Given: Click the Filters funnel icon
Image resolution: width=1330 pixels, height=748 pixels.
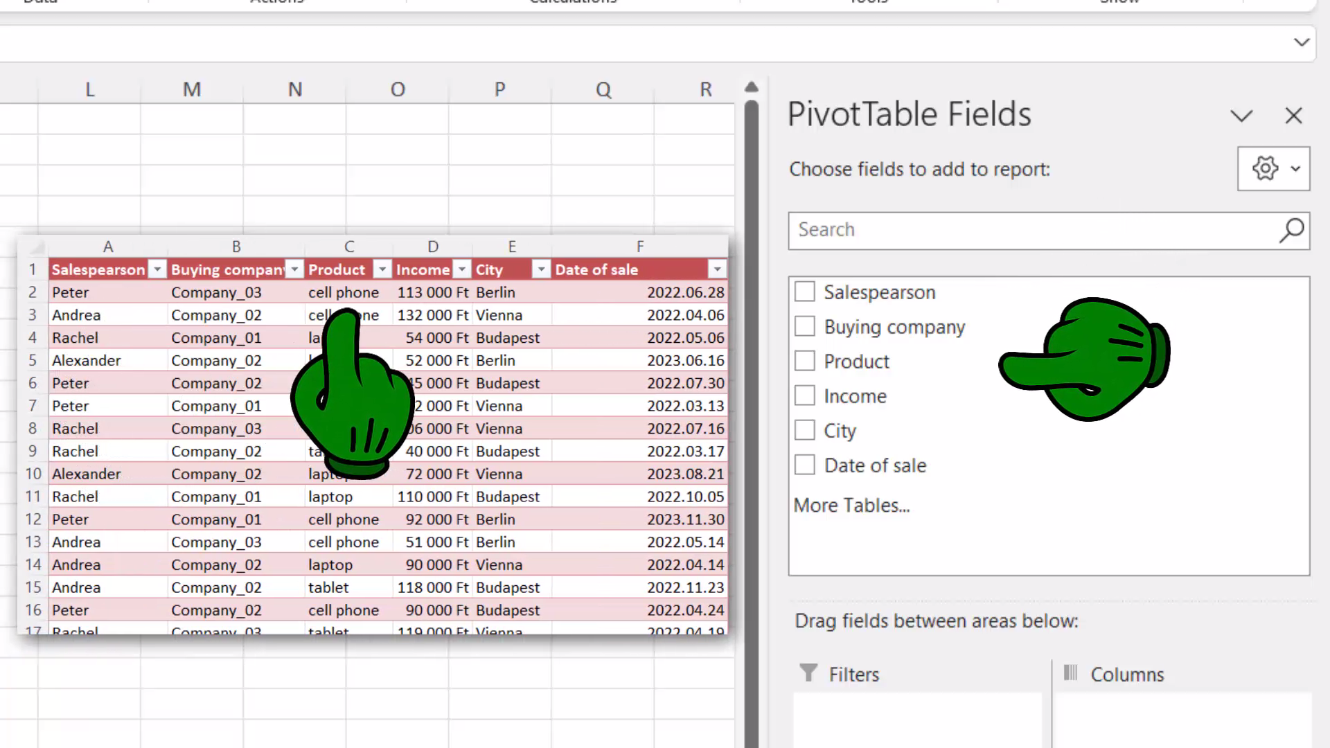Looking at the screenshot, I should point(808,673).
